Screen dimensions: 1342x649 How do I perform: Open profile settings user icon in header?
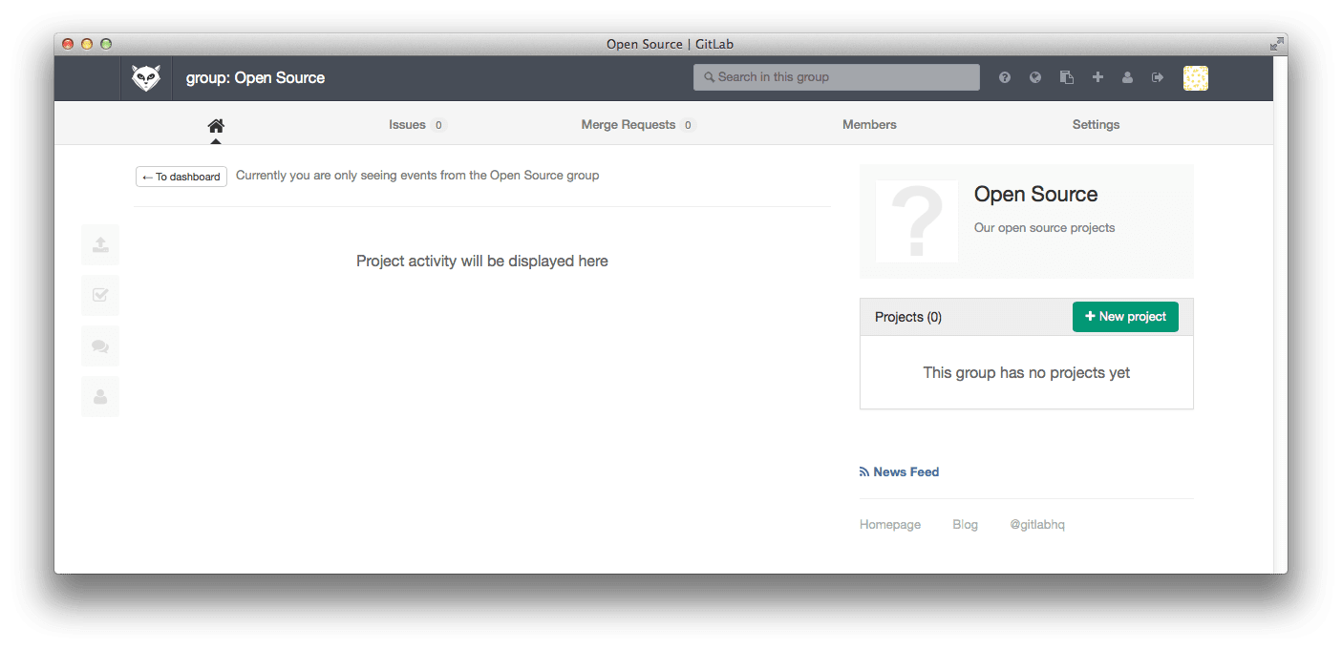click(x=1128, y=77)
